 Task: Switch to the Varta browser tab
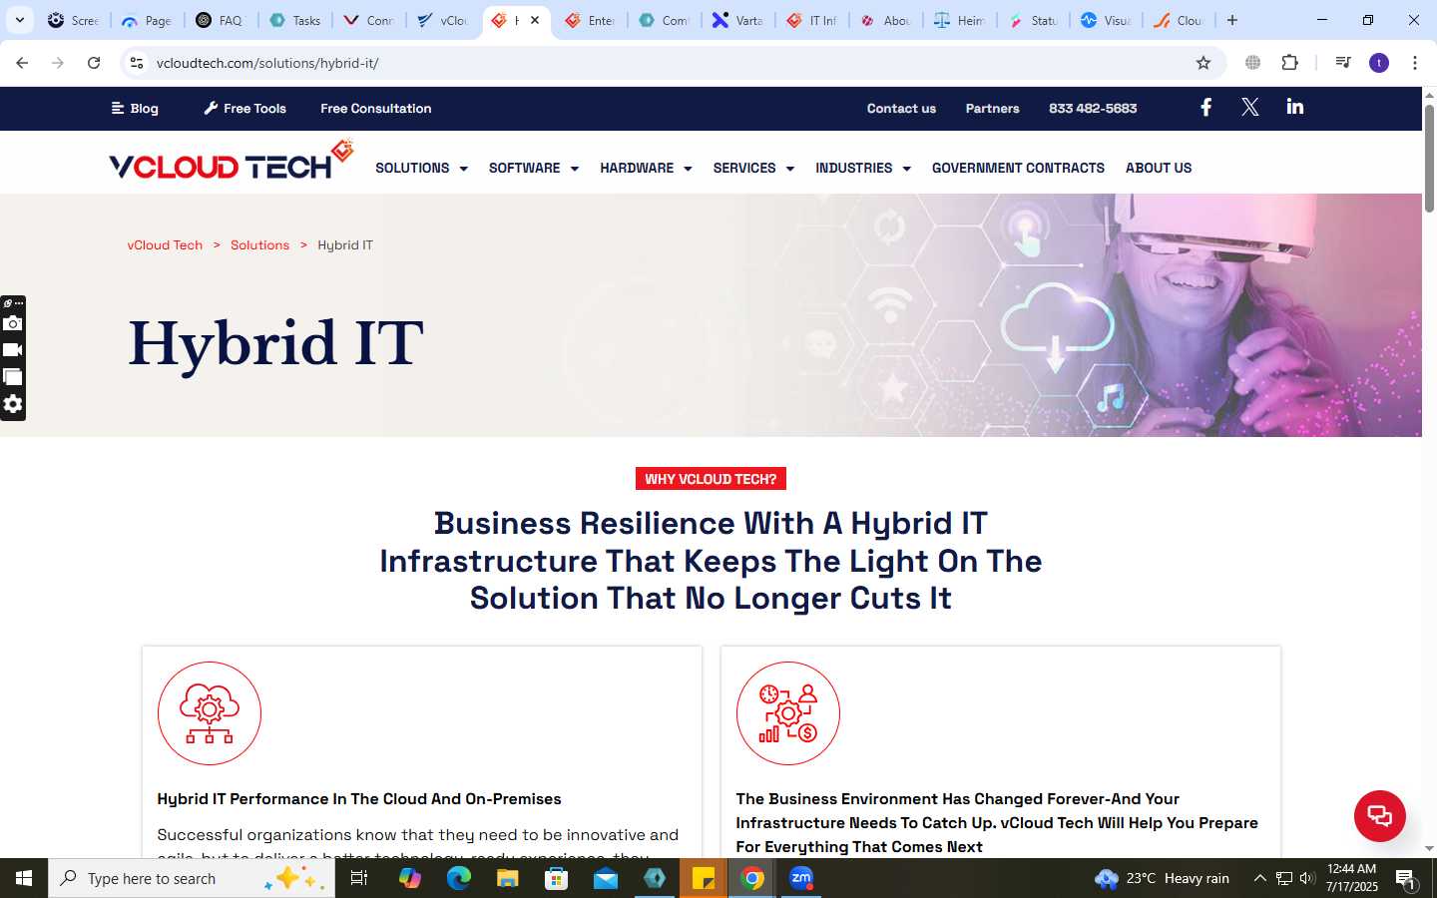point(738,20)
